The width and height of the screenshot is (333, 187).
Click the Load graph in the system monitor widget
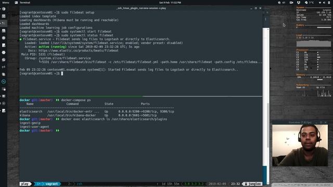pyautogui.click(x=314, y=44)
